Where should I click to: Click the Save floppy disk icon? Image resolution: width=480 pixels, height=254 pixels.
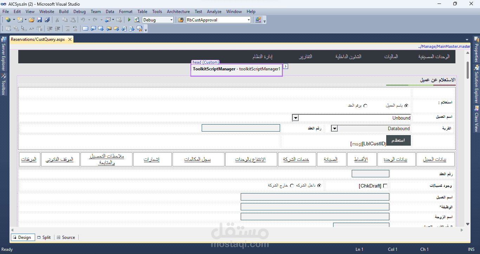coord(39,20)
